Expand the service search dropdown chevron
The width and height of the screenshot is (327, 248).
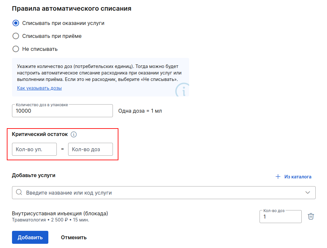(x=308, y=192)
